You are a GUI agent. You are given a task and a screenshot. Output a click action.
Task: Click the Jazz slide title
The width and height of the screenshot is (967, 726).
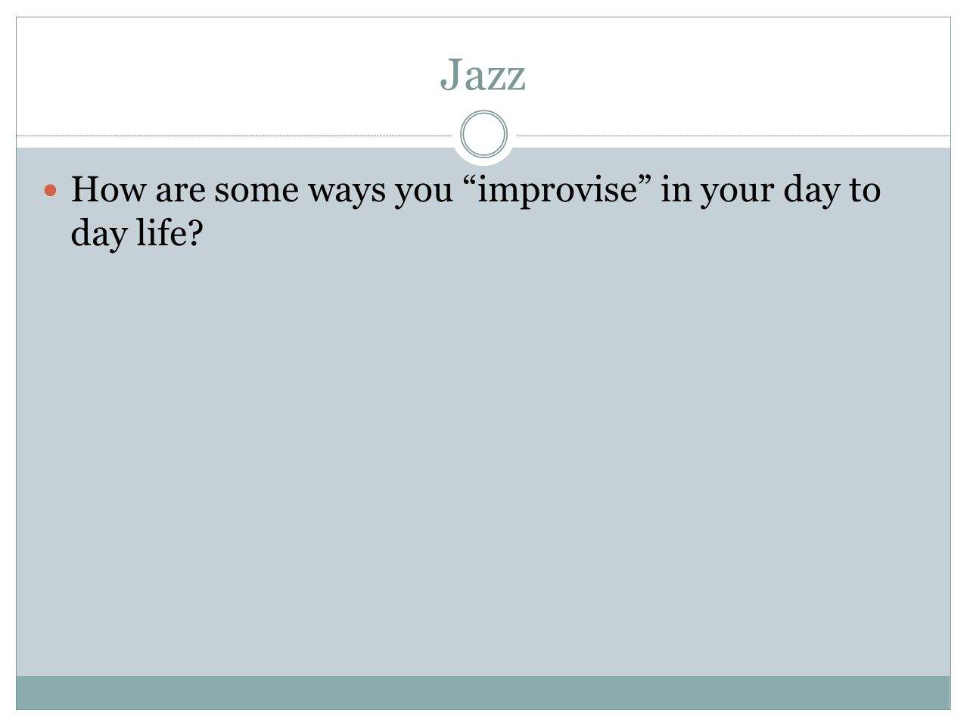coord(483,75)
